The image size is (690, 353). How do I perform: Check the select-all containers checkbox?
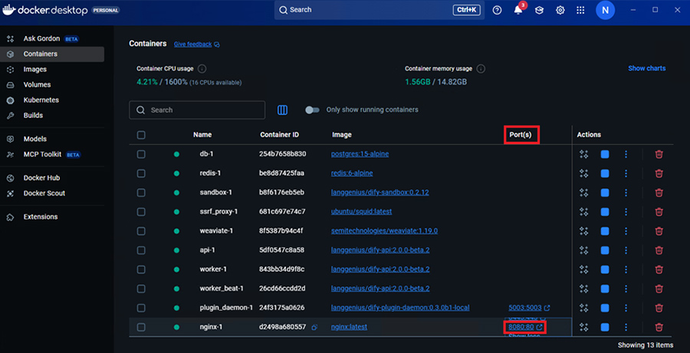(x=140, y=135)
